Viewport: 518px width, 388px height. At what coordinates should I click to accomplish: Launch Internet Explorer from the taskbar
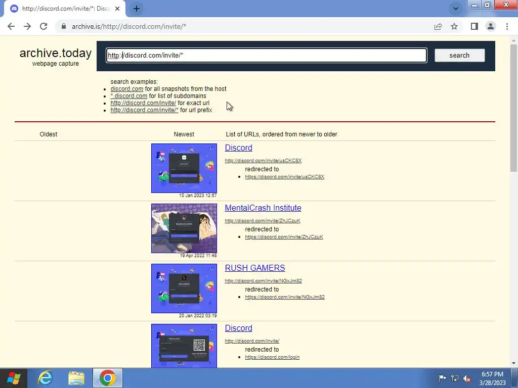(x=45, y=378)
